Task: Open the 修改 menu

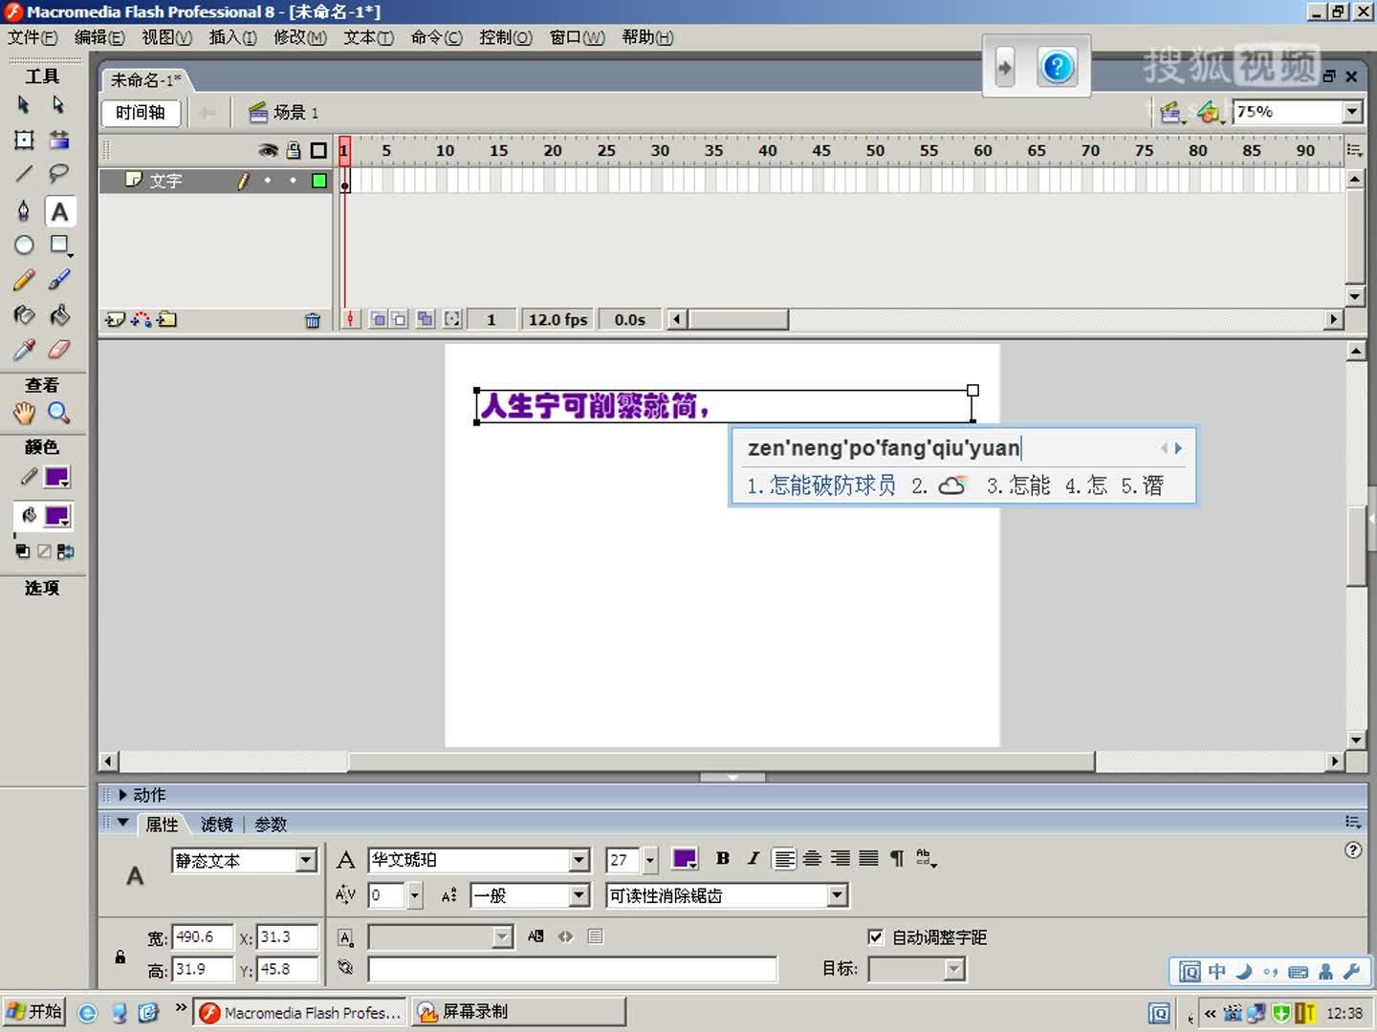Action: [x=299, y=37]
